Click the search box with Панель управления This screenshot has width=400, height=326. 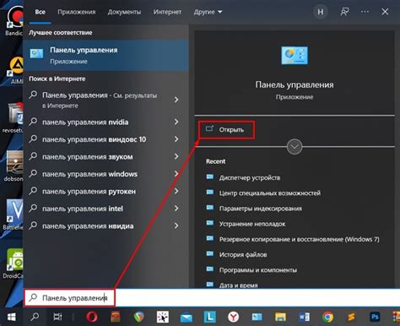click(212, 297)
